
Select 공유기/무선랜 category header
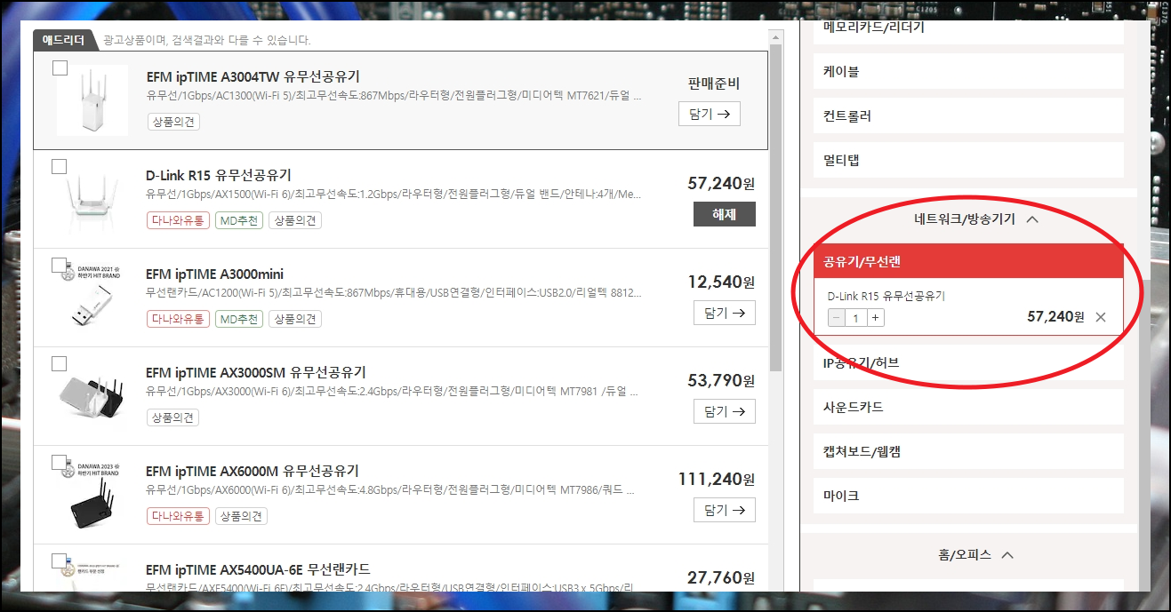(x=968, y=261)
